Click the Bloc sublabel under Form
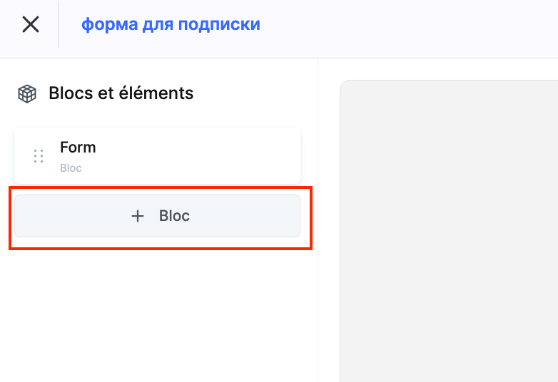 [71, 168]
